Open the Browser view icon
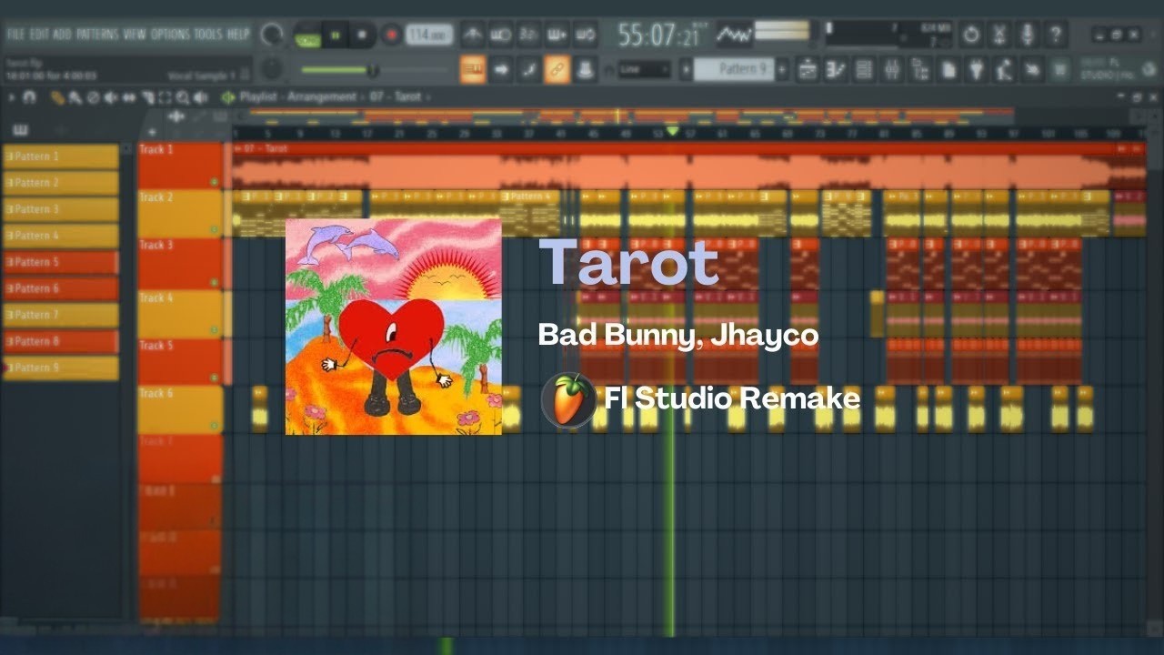Screen dimensions: 1164x655 (920, 69)
